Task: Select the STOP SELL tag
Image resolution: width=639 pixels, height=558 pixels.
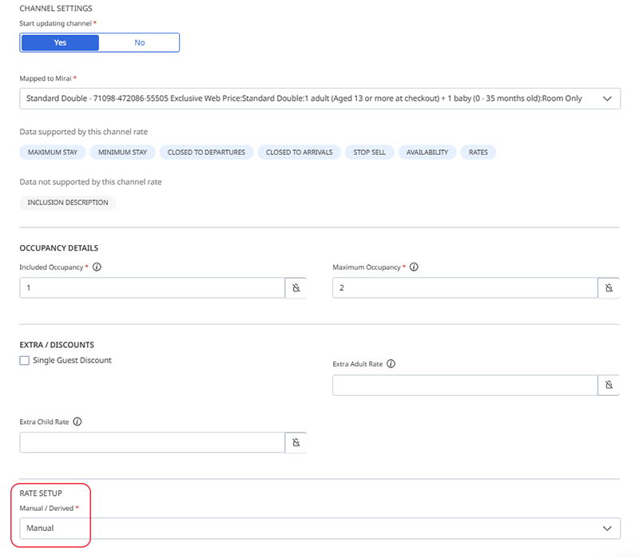Action: click(x=369, y=152)
